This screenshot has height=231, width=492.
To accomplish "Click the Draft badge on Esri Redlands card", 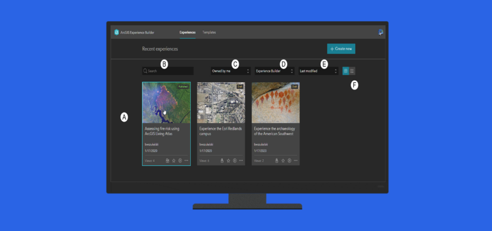I will click(x=240, y=87).
